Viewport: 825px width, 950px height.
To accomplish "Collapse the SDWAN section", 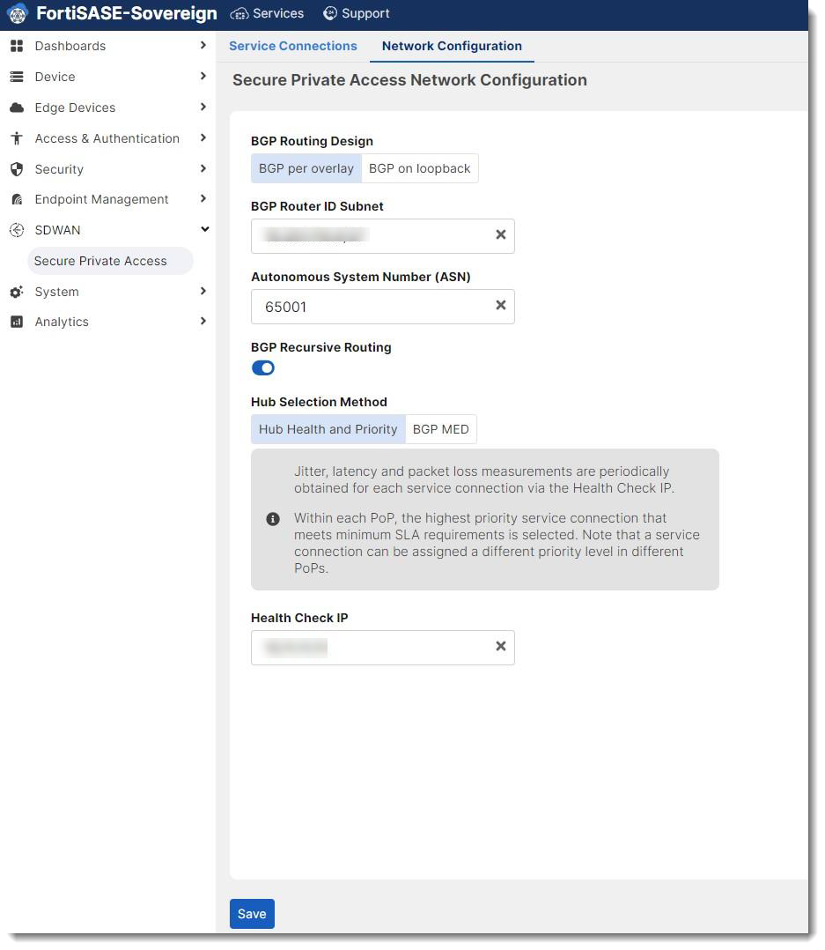I will click(x=203, y=229).
